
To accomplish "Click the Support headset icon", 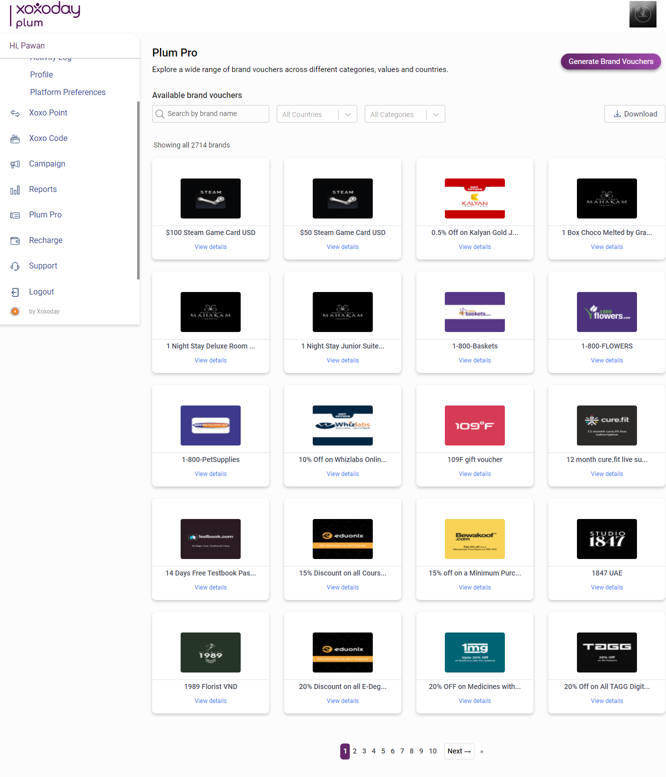I will pos(15,266).
